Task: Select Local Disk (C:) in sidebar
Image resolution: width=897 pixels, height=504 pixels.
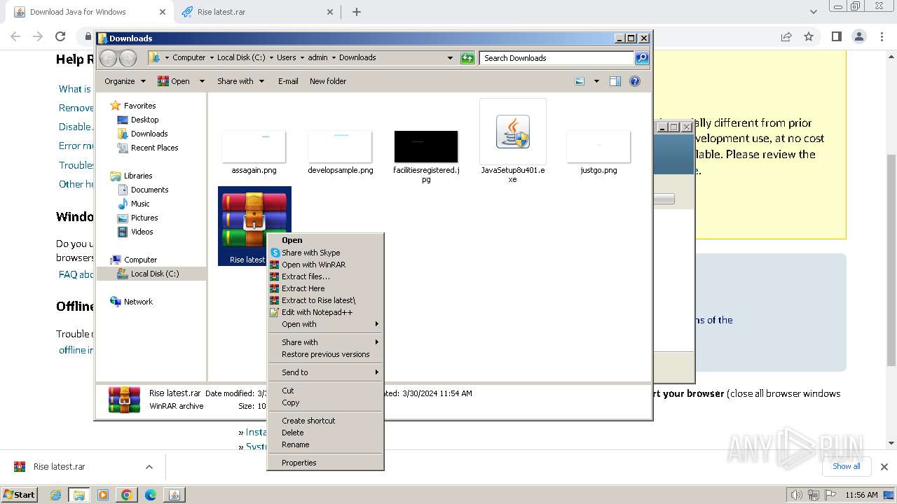Action: point(147,274)
